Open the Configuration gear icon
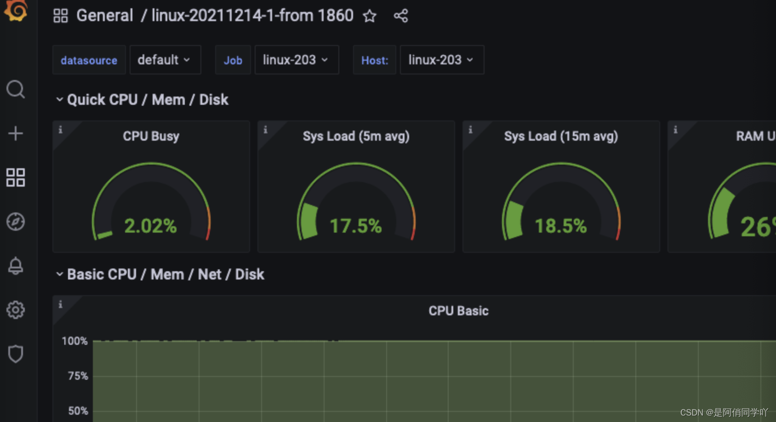 tap(16, 310)
